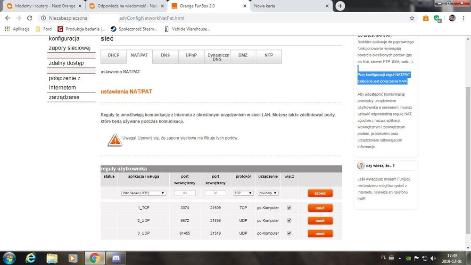The height and width of the screenshot is (265, 471).
Task: Expand Web Server (HTTP) application dropdown
Action: click(143, 193)
